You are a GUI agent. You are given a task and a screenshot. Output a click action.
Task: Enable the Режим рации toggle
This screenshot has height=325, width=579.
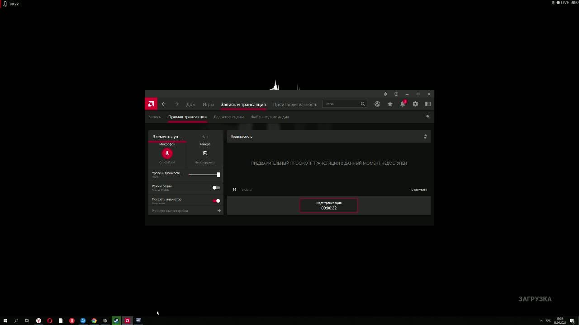coord(216,188)
